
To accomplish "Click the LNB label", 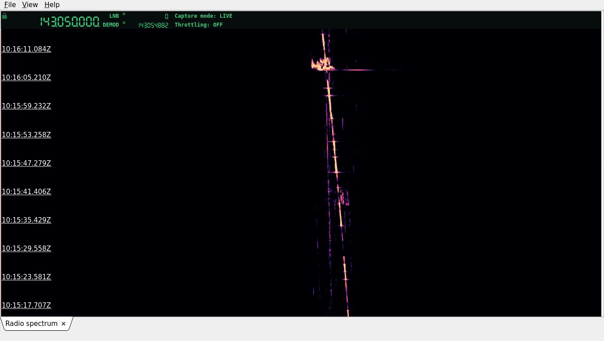I will (x=114, y=16).
